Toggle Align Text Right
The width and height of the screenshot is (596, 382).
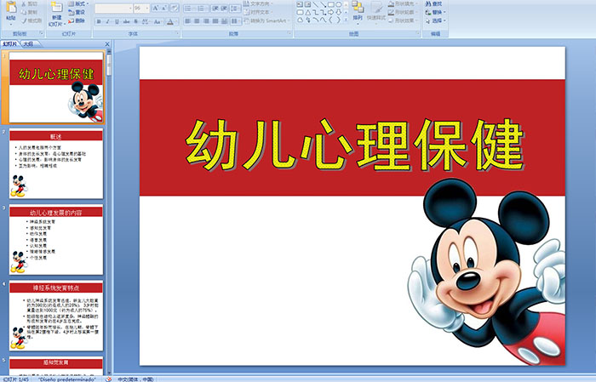coord(206,21)
